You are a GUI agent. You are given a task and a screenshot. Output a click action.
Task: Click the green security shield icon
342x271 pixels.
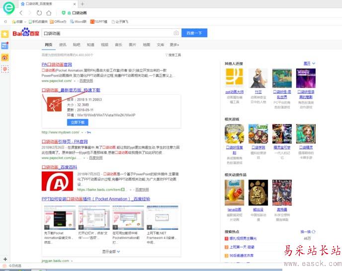64,13
